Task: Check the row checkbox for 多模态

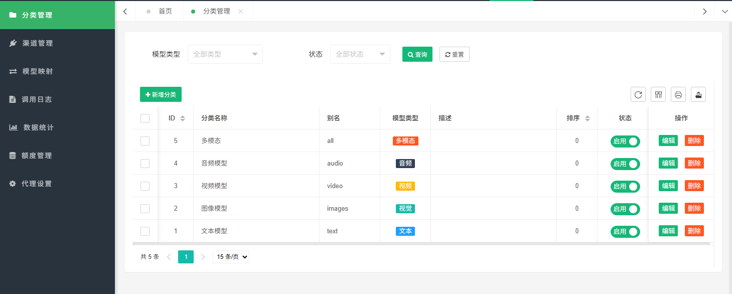Action: (x=145, y=141)
